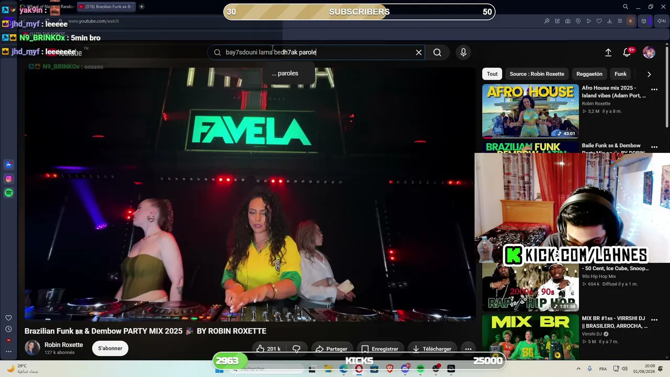The width and height of the screenshot is (670, 377).
Task: Add page to bookmarks with heart icon
Action: 599,21
